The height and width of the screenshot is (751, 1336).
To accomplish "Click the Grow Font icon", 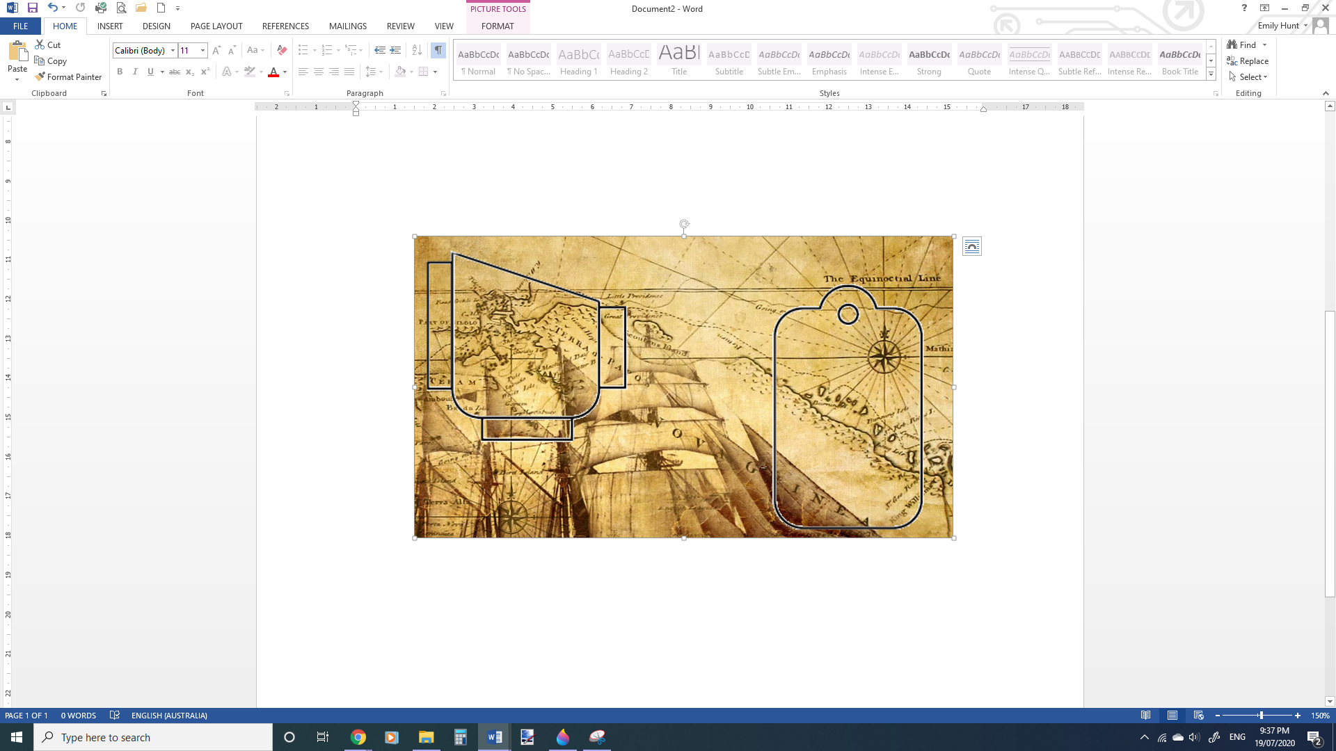I will (216, 50).
